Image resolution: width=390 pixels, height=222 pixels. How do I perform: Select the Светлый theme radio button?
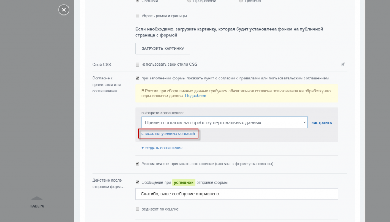coord(137,1)
